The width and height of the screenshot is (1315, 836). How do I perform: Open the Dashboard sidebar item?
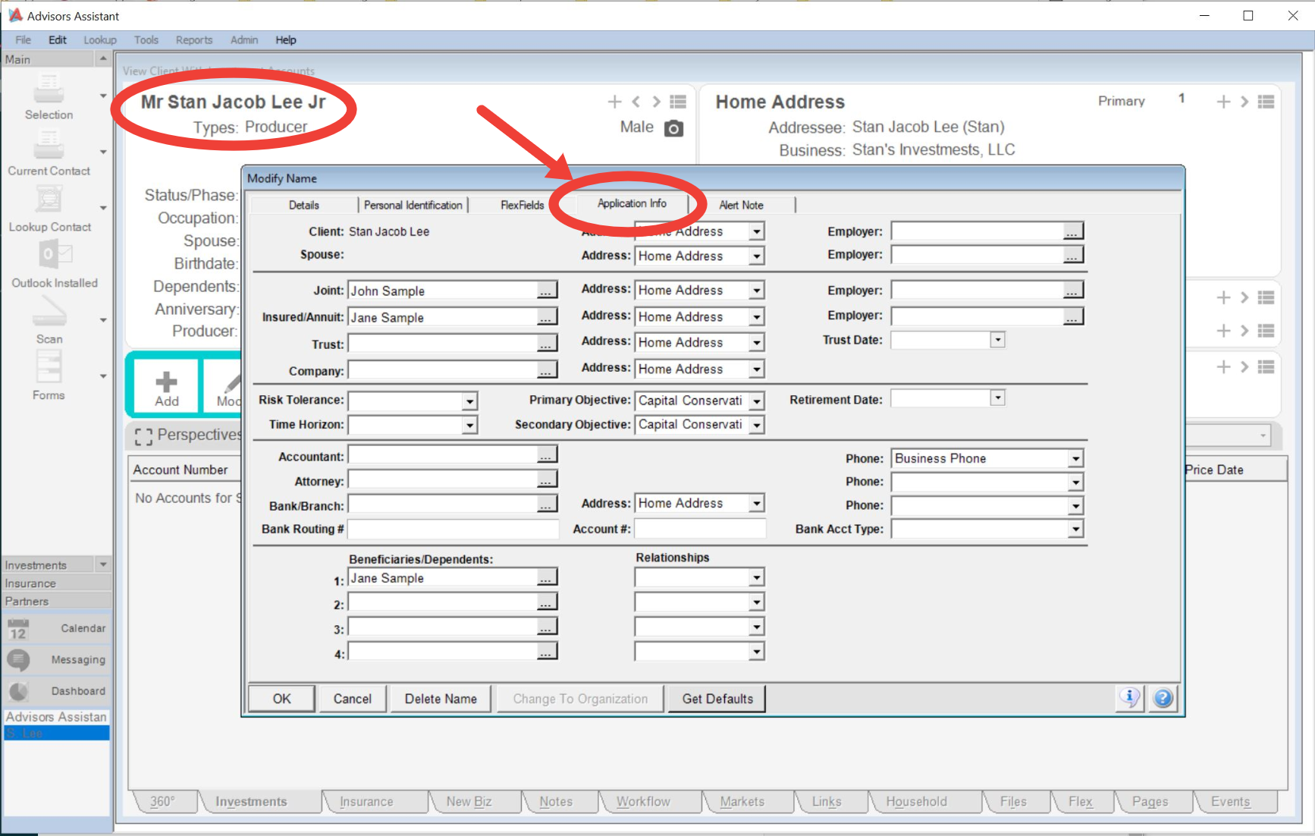point(56,691)
